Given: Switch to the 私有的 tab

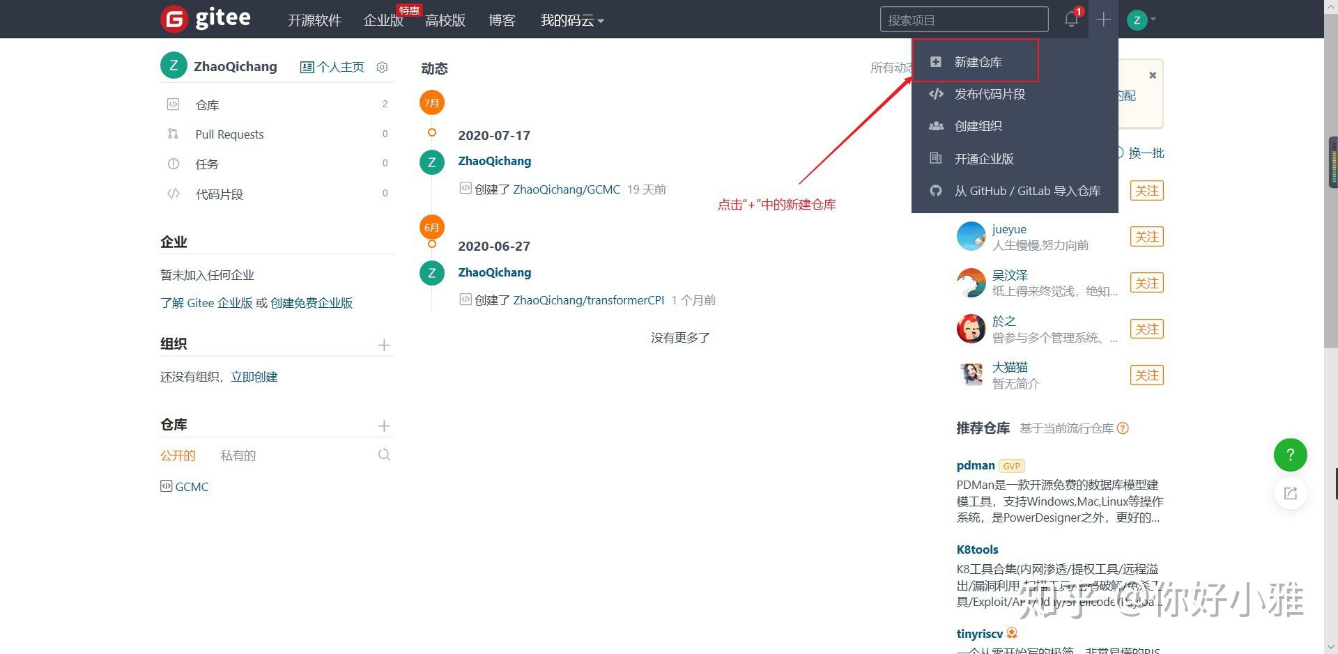Looking at the screenshot, I should pyautogui.click(x=238, y=455).
